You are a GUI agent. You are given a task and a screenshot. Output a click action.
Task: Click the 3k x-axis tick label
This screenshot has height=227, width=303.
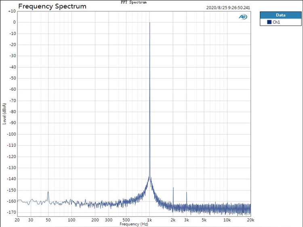[187, 220]
